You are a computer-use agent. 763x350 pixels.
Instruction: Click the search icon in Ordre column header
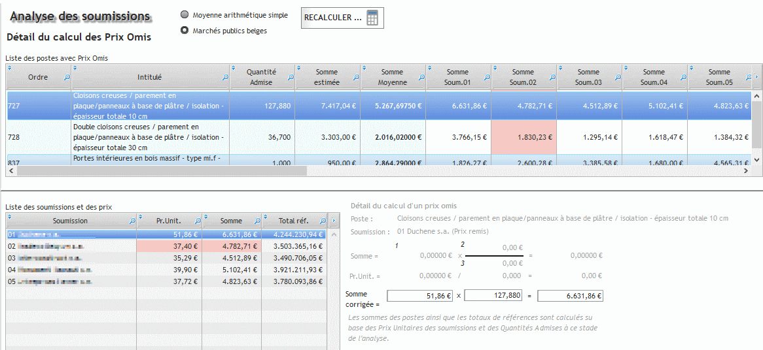[x=66, y=78]
